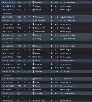Click the Bournemouth club badge
Viewport: 92px width, 102px height.
33,28
